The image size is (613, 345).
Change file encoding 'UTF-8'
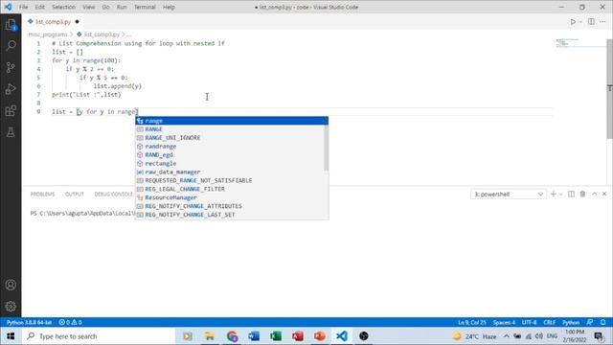(530, 323)
